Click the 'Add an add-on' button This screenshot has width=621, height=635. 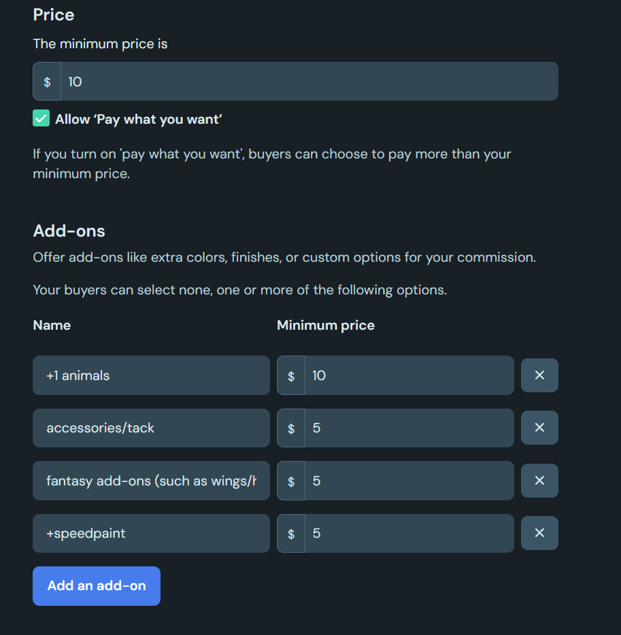[97, 585]
